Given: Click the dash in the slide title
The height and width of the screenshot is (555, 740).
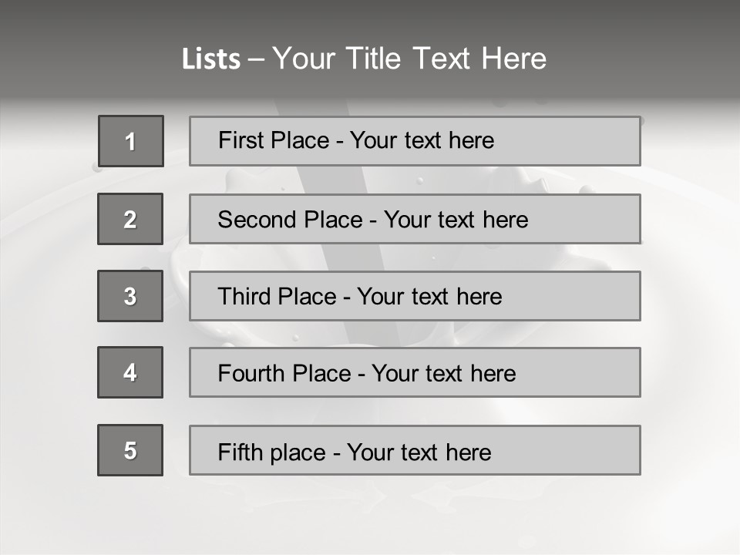Looking at the screenshot, I should (x=256, y=59).
